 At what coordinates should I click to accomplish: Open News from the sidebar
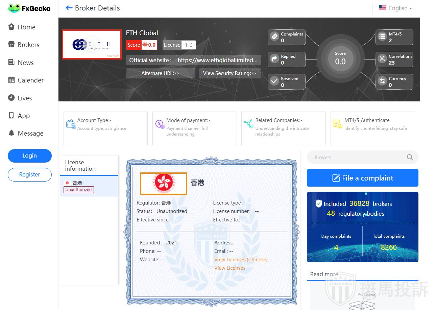[x=26, y=63]
